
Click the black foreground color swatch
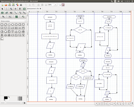pos(6,98)
